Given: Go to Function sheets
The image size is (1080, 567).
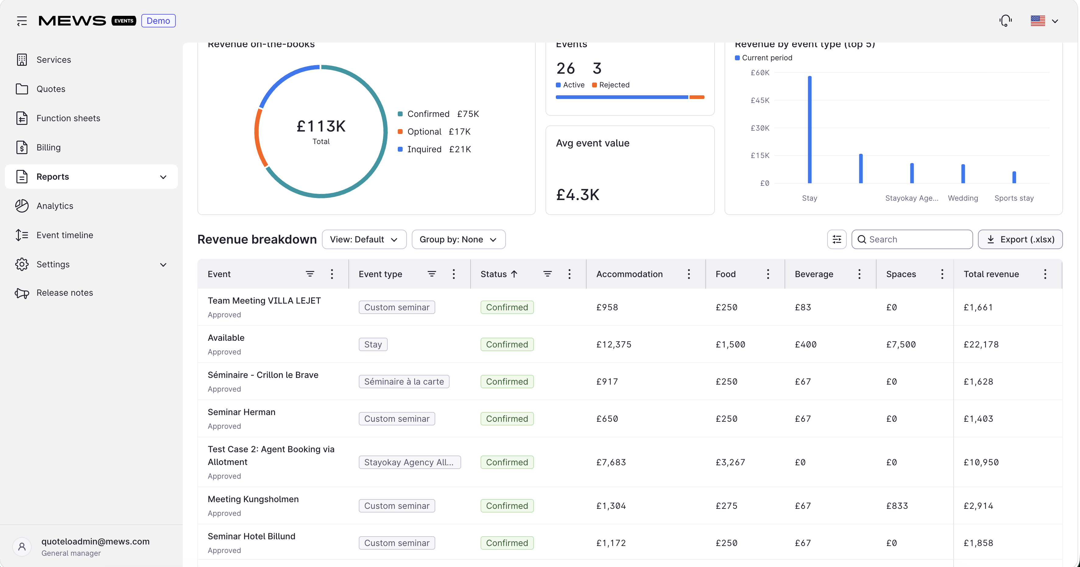Looking at the screenshot, I should (x=91, y=118).
